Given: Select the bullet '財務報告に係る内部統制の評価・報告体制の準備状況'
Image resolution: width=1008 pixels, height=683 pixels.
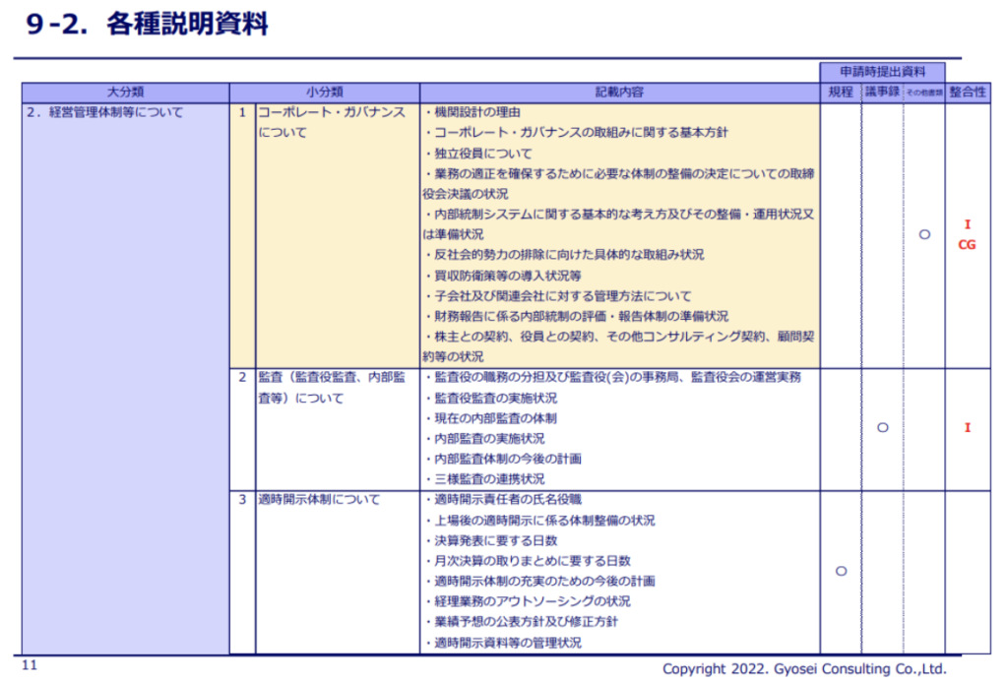Looking at the screenshot, I should 576,316.
